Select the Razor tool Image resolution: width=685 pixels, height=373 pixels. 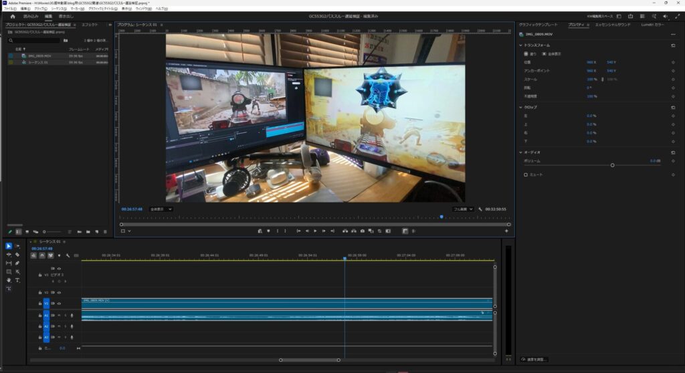(17, 255)
